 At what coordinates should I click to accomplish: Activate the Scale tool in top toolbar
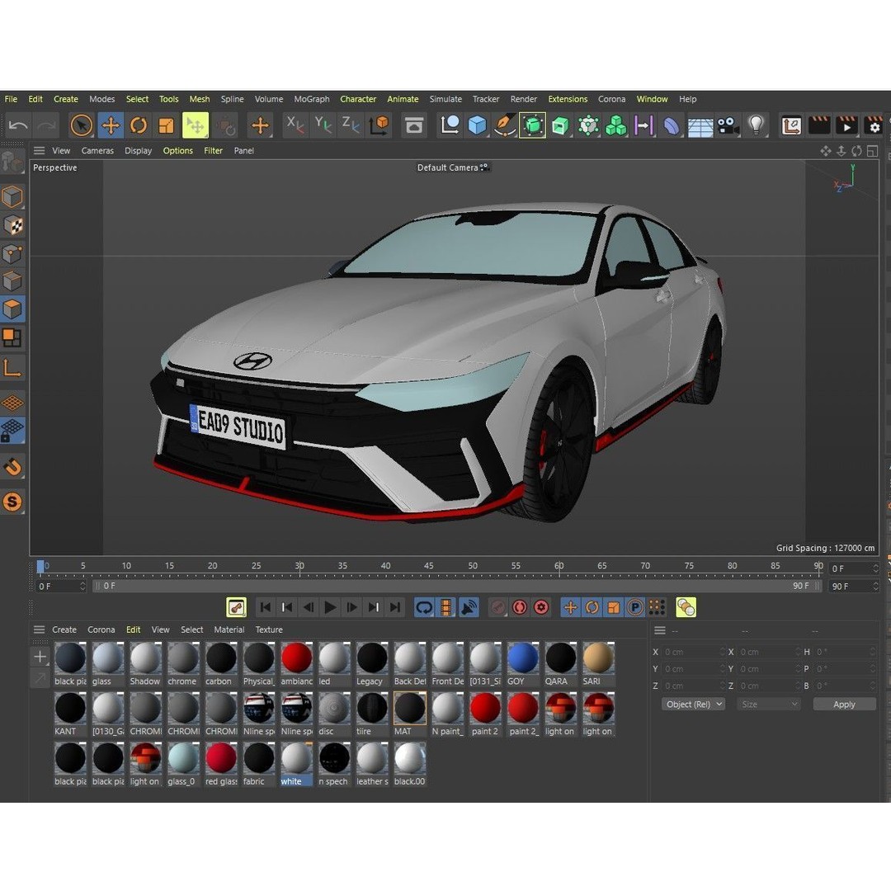[167, 125]
